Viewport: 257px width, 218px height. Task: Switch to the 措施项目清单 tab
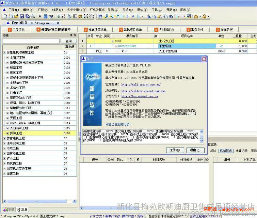tap(95, 30)
